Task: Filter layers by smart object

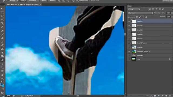Action: coord(163,9)
